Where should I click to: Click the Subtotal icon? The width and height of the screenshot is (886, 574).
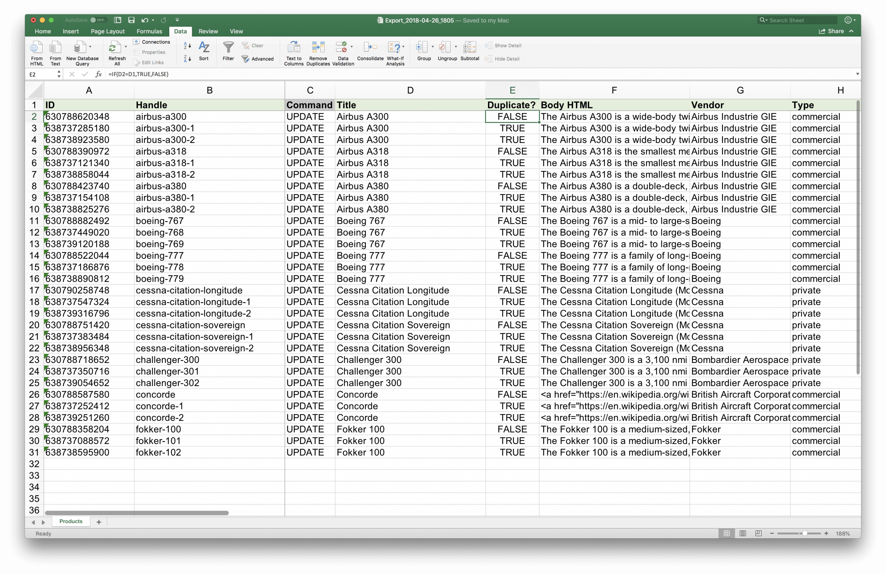click(x=469, y=47)
